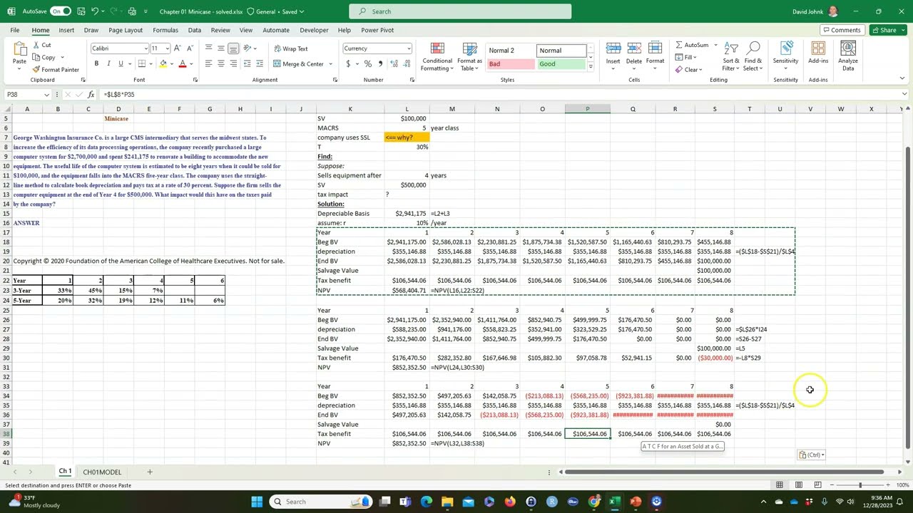Screen dimensions: 913x513
Task: Switch to the Insert ribbon tab
Action: 66,30
